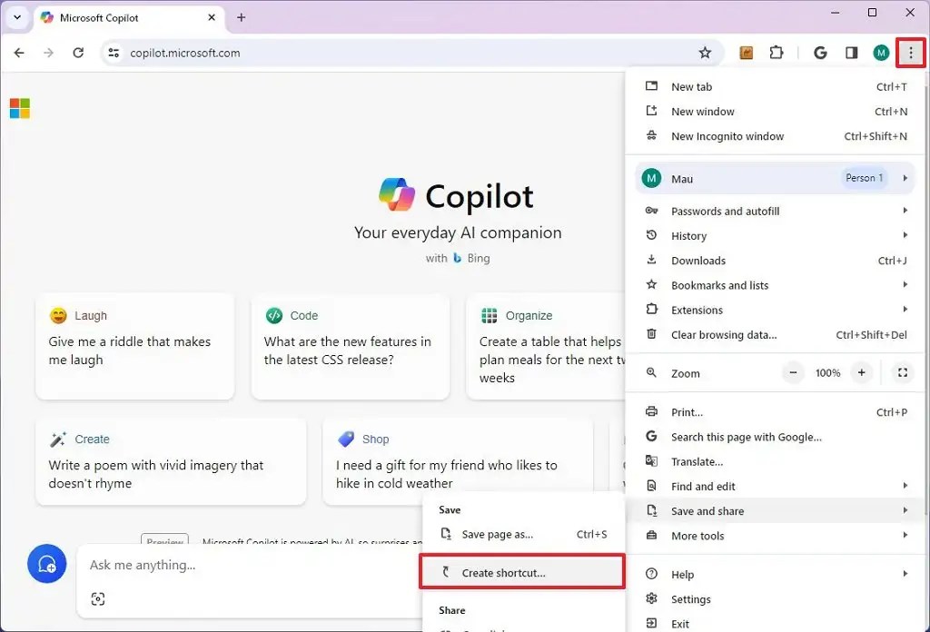Select the Create shortcut option
930x632 pixels.
[x=522, y=571]
